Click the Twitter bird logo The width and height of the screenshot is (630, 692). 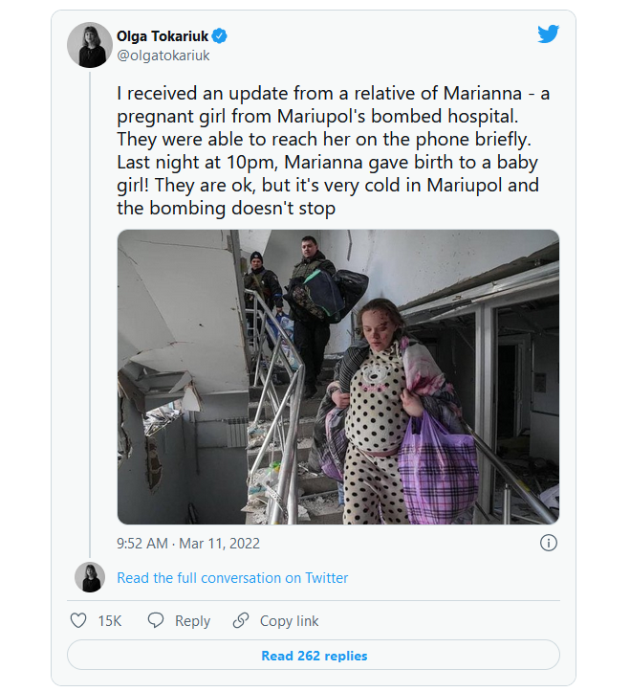548,34
